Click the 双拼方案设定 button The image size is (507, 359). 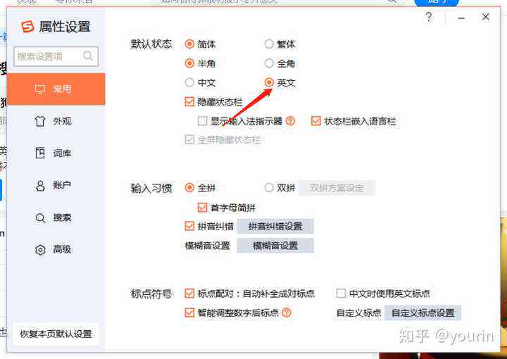[337, 188]
